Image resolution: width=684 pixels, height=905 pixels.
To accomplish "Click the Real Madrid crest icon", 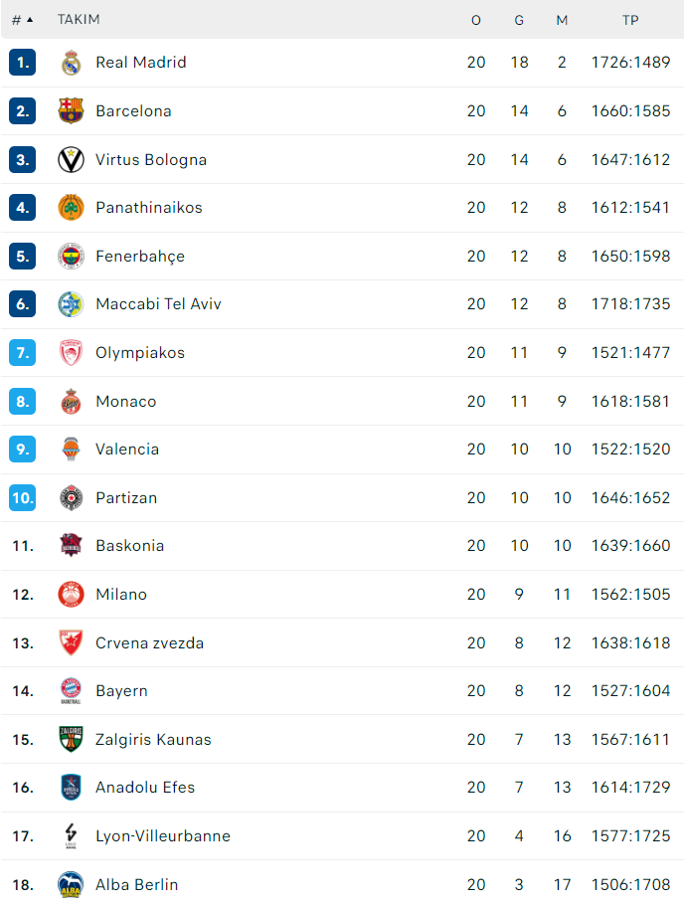I will (x=71, y=63).
